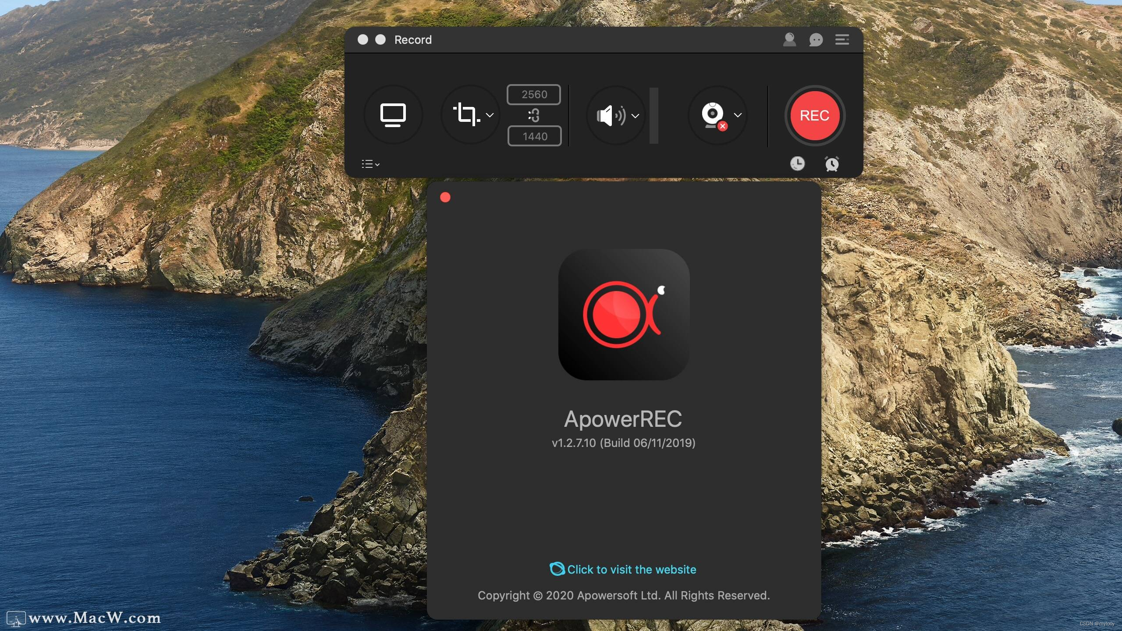The image size is (1122, 631).
Task: Click the REC button to start recording
Action: [814, 115]
